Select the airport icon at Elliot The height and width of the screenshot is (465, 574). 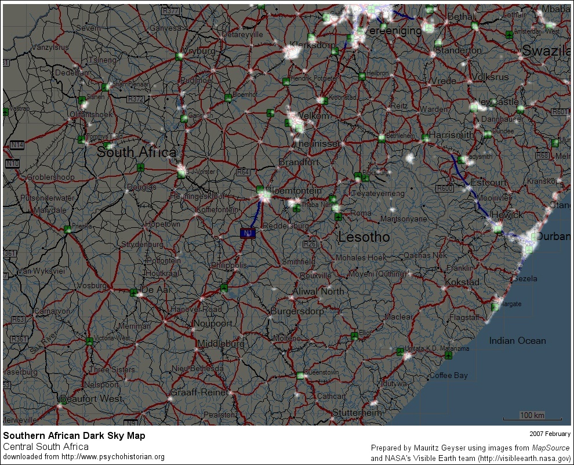pyautogui.click(x=354, y=336)
